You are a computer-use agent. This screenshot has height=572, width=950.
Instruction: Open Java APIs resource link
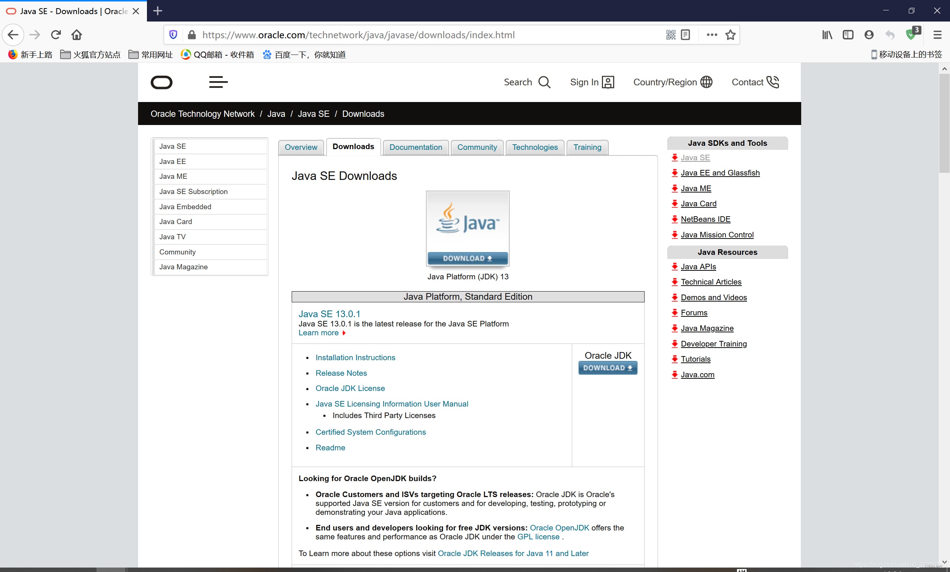[698, 267]
